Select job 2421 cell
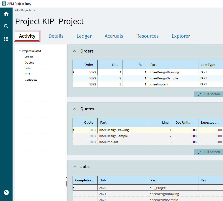The height and width of the screenshot is (201, 223). point(123,194)
